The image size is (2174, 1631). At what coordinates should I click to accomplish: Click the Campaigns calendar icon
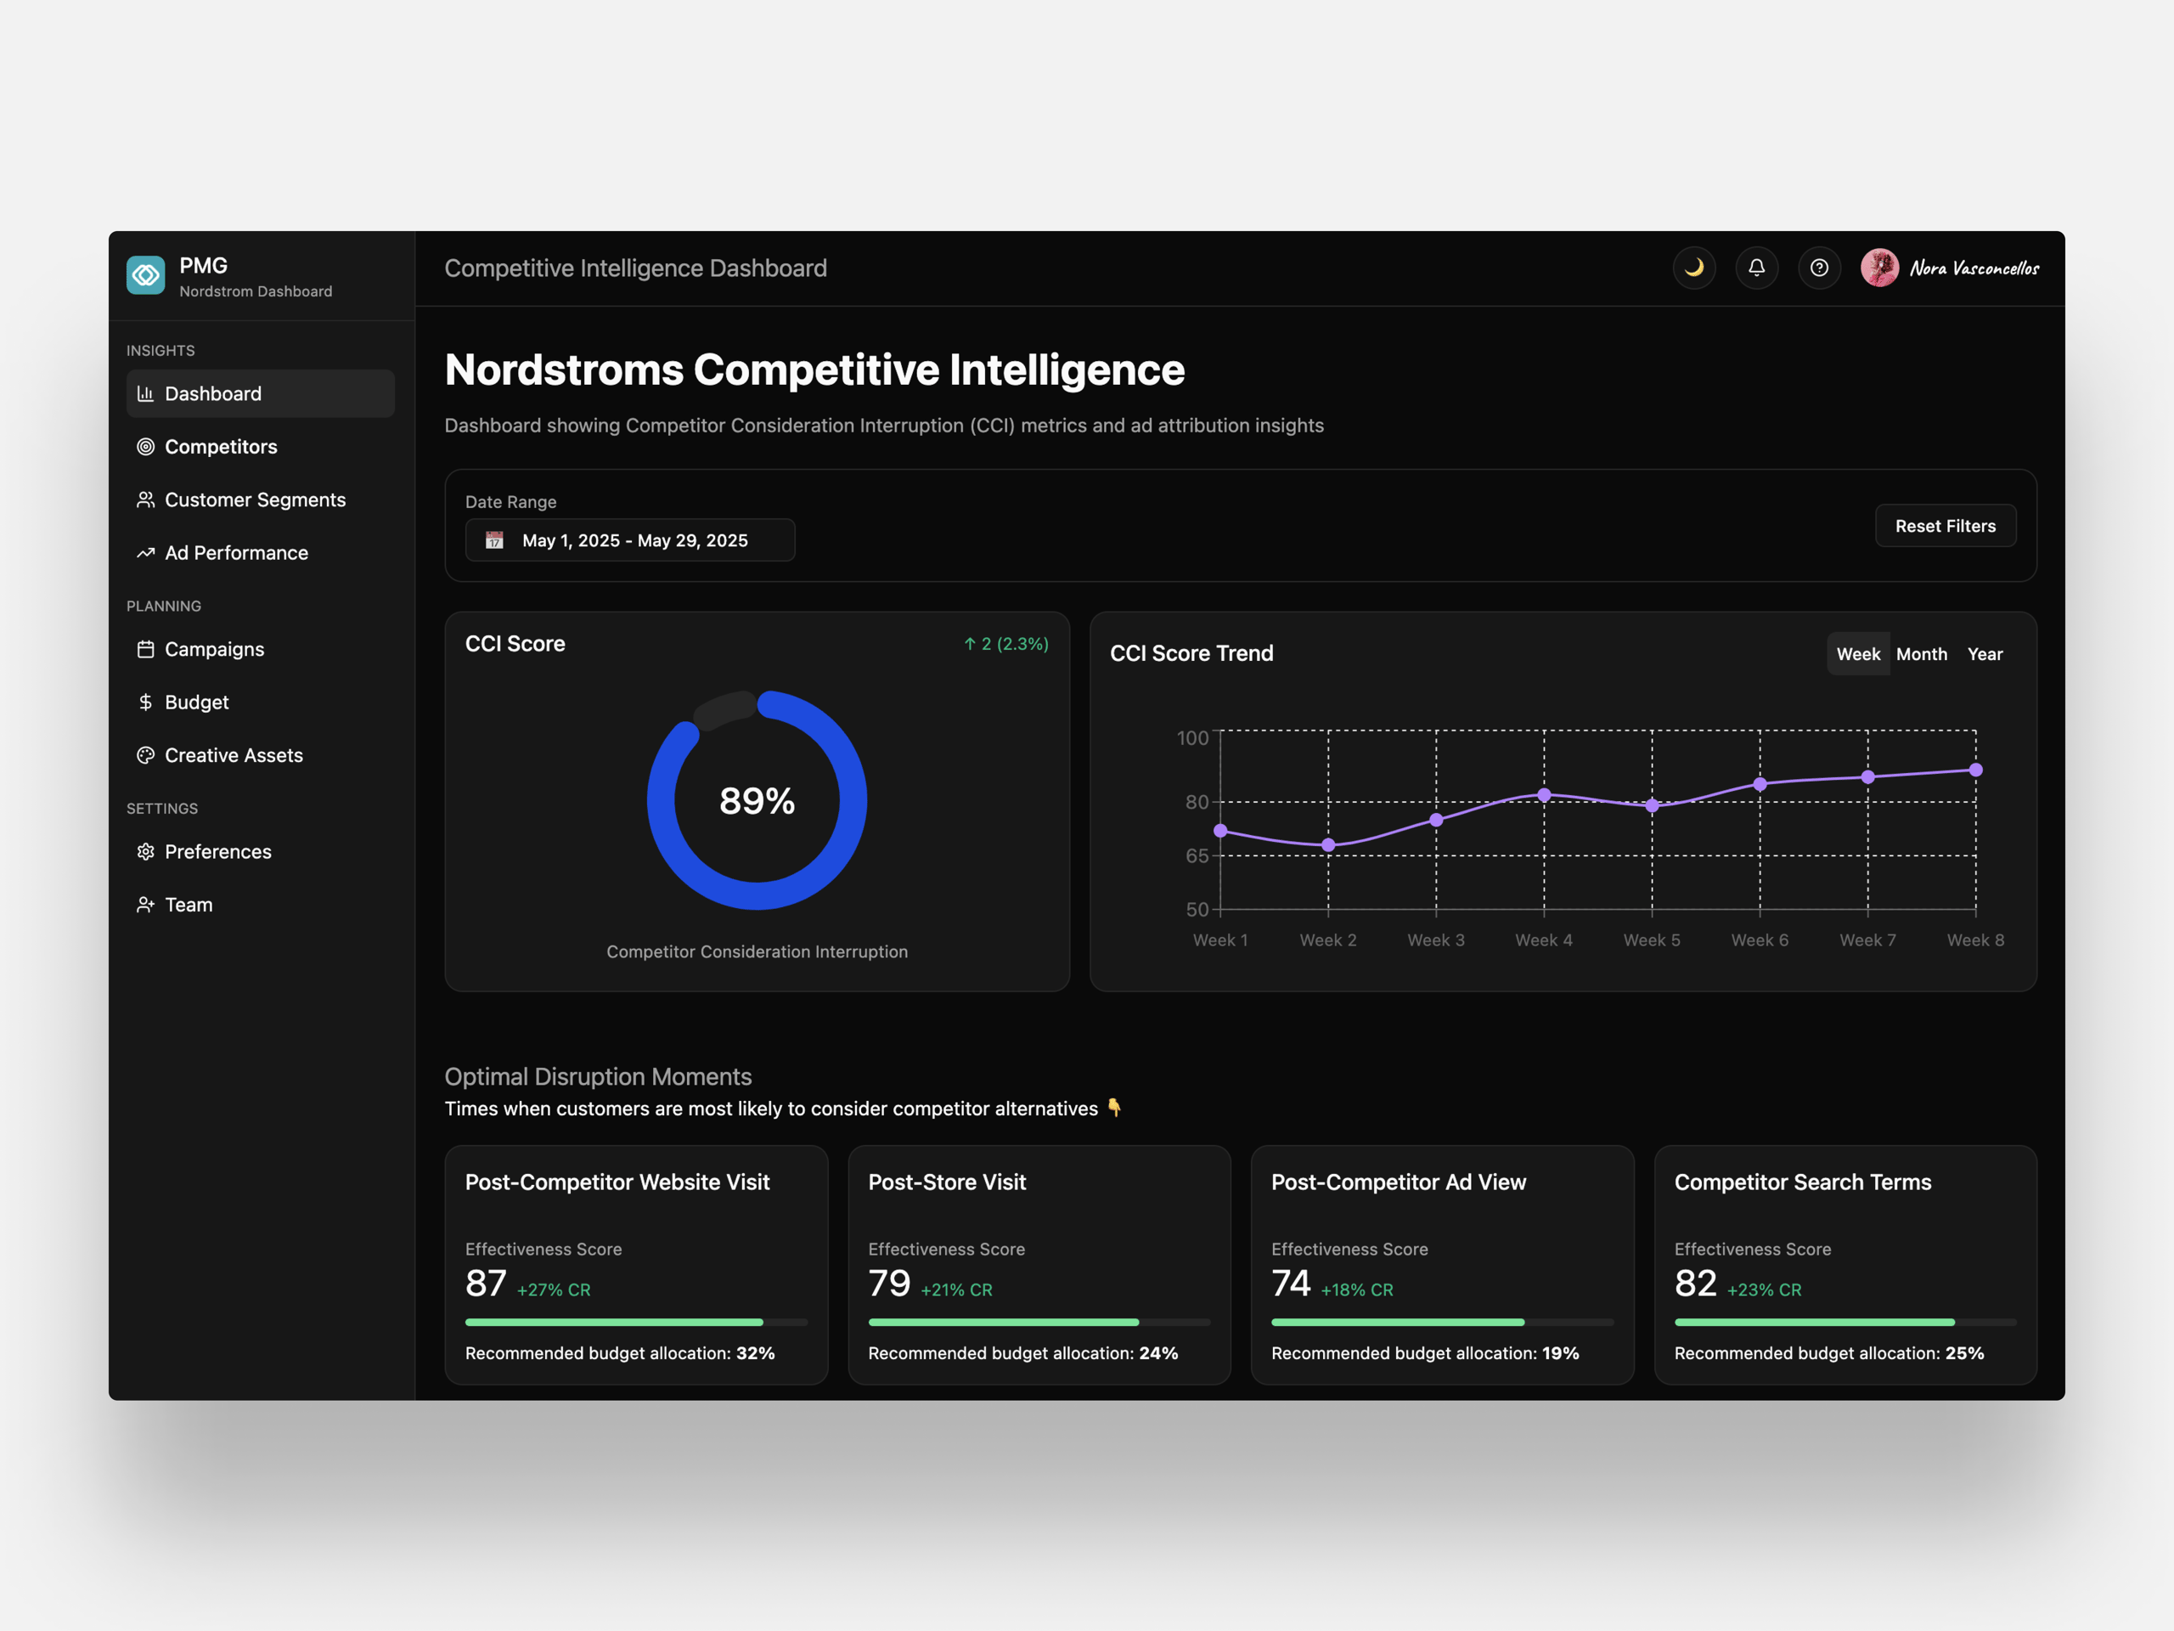point(145,649)
